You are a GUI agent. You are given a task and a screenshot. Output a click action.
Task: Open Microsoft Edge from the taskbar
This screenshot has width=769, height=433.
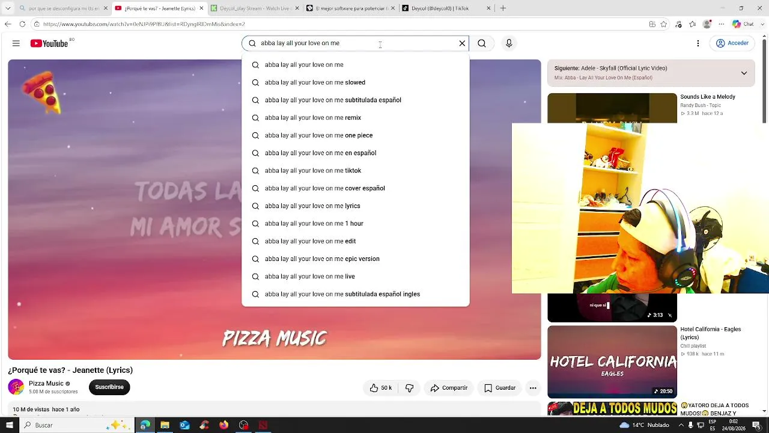pos(145,425)
